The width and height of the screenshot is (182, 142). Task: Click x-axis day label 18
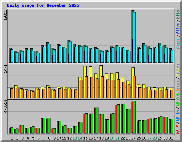101,138
